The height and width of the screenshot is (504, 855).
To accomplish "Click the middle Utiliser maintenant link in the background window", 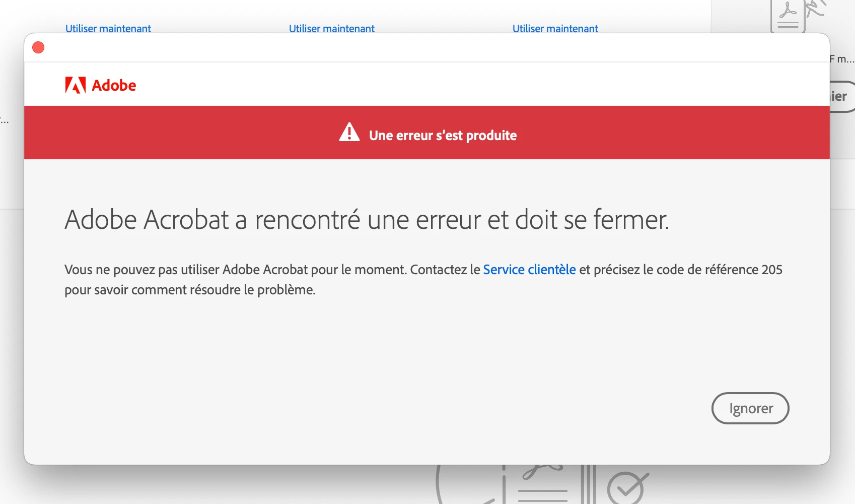I will pos(332,29).
